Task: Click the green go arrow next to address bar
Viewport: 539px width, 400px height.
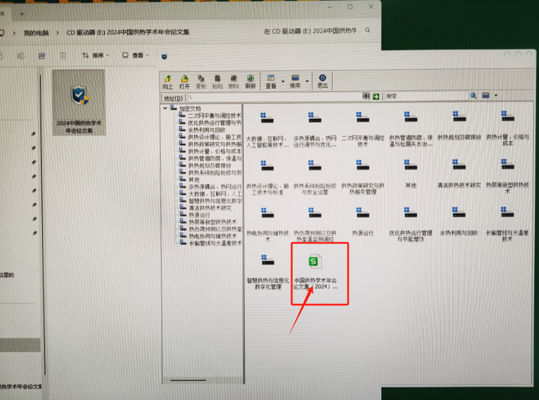Action: 376,97
